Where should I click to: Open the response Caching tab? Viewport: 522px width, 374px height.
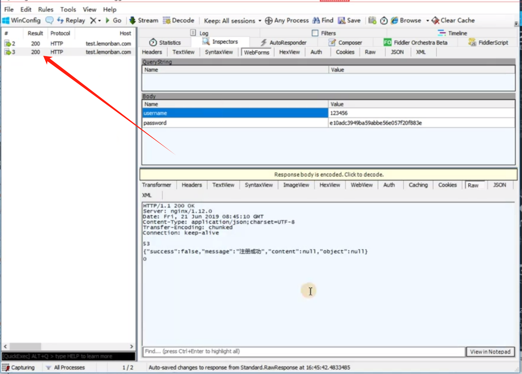click(418, 185)
